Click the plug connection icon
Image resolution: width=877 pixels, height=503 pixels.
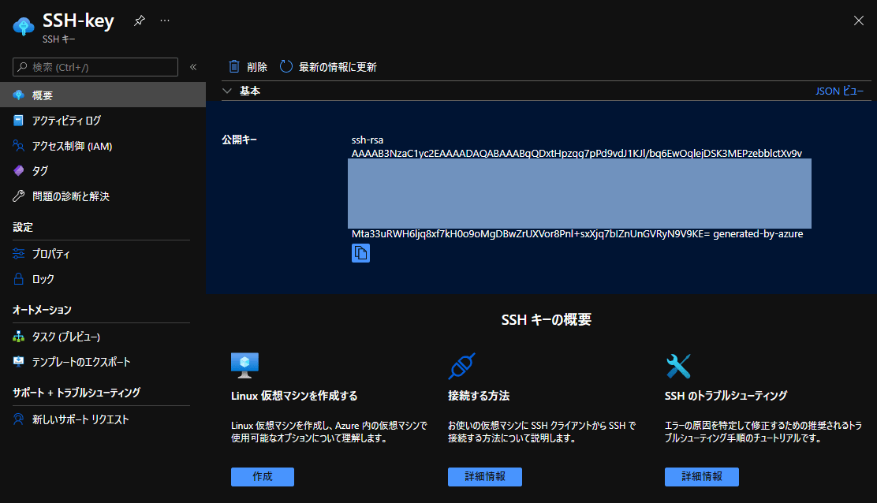pyautogui.click(x=462, y=366)
